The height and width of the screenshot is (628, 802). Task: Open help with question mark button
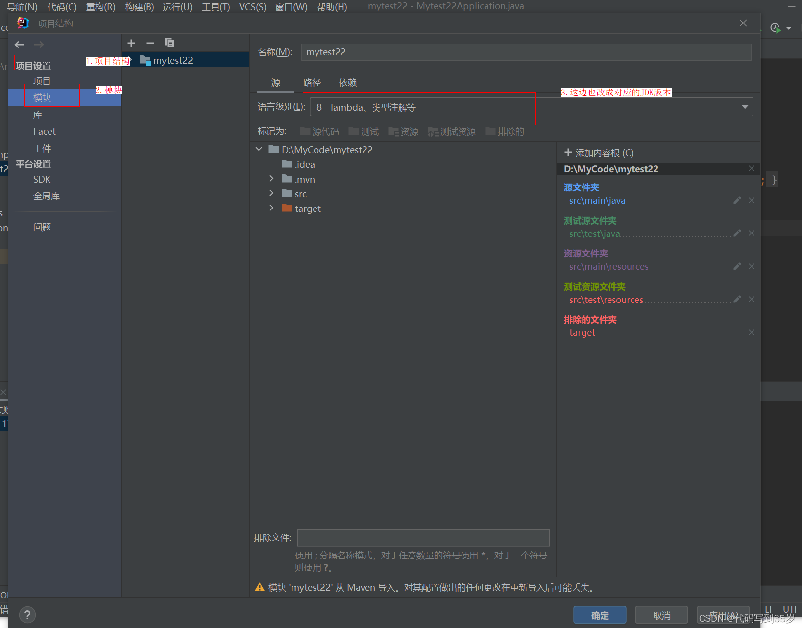pyautogui.click(x=27, y=615)
